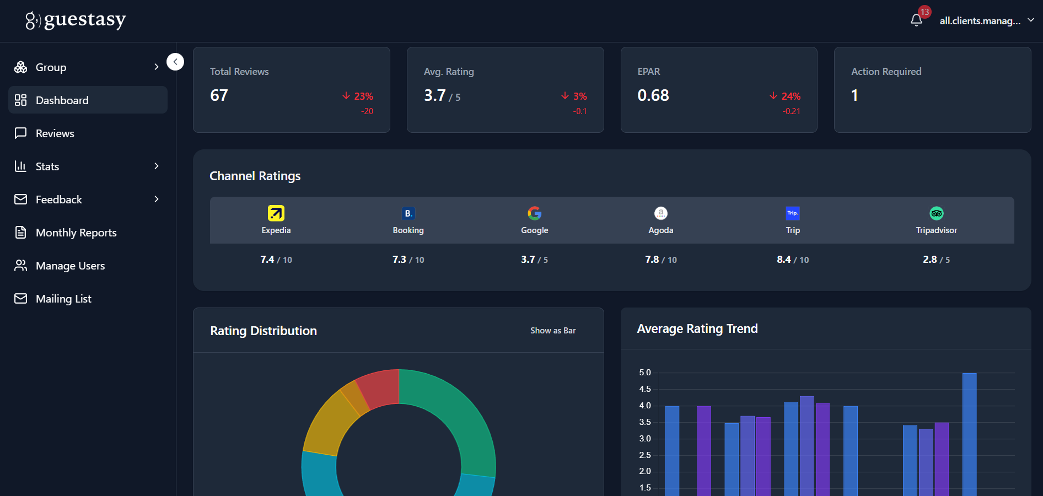Click the Google channel icon
This screenshot has height=496, width=1043.
[534, 213]
